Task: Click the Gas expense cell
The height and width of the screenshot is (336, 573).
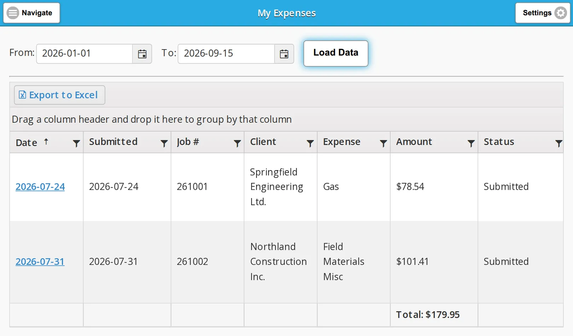Action: 354,187
